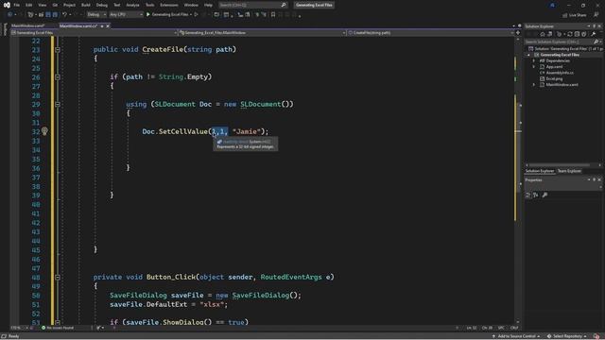Expand the Dependencies node
This screenshot has height=340, width=605.
[534, 60]
